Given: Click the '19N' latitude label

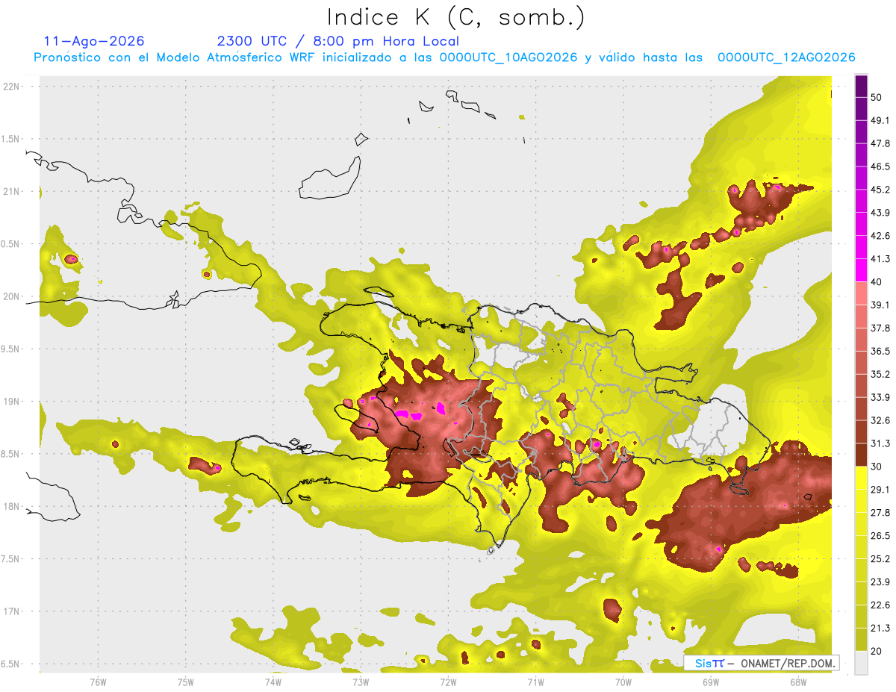Looking at the screenshot, I should click(11, 402).
